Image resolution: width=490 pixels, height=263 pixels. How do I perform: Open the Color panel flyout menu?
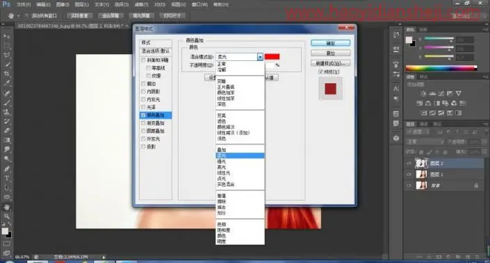486,29
